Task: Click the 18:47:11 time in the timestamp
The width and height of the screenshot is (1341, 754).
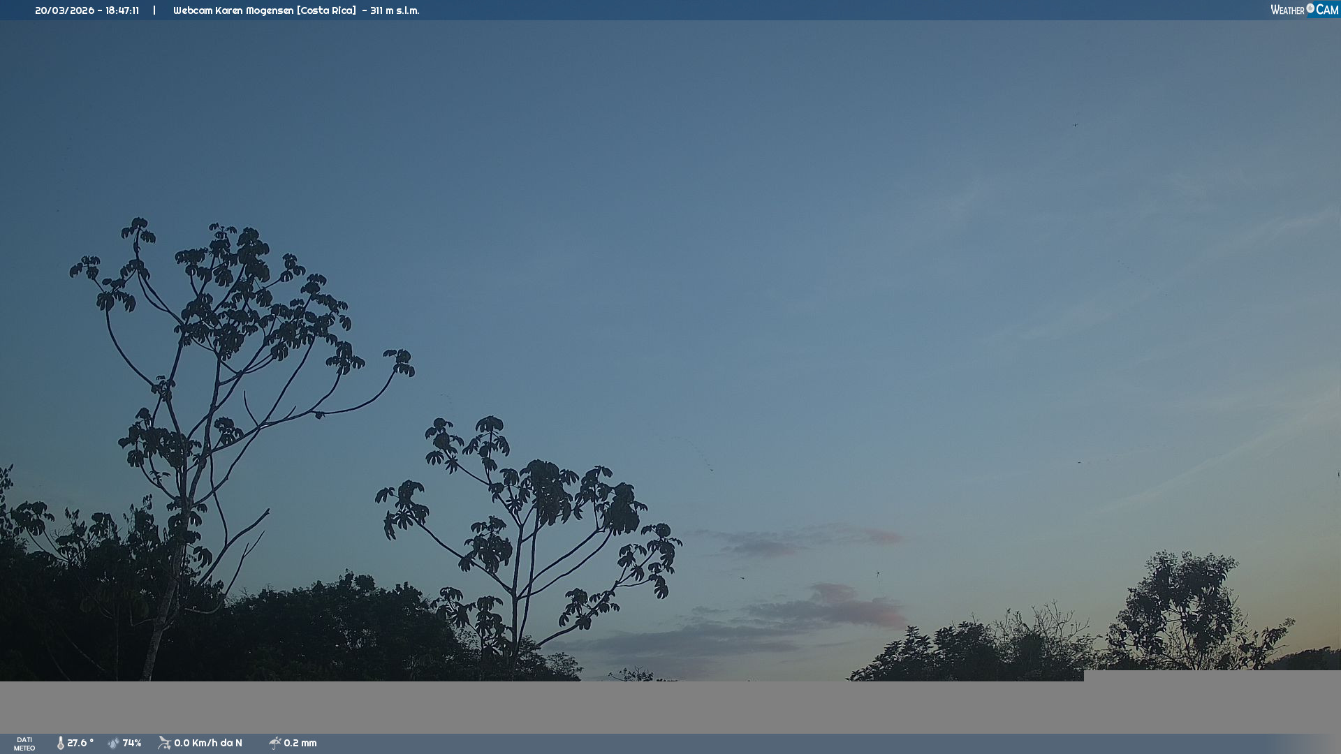Action: [122, 10]
